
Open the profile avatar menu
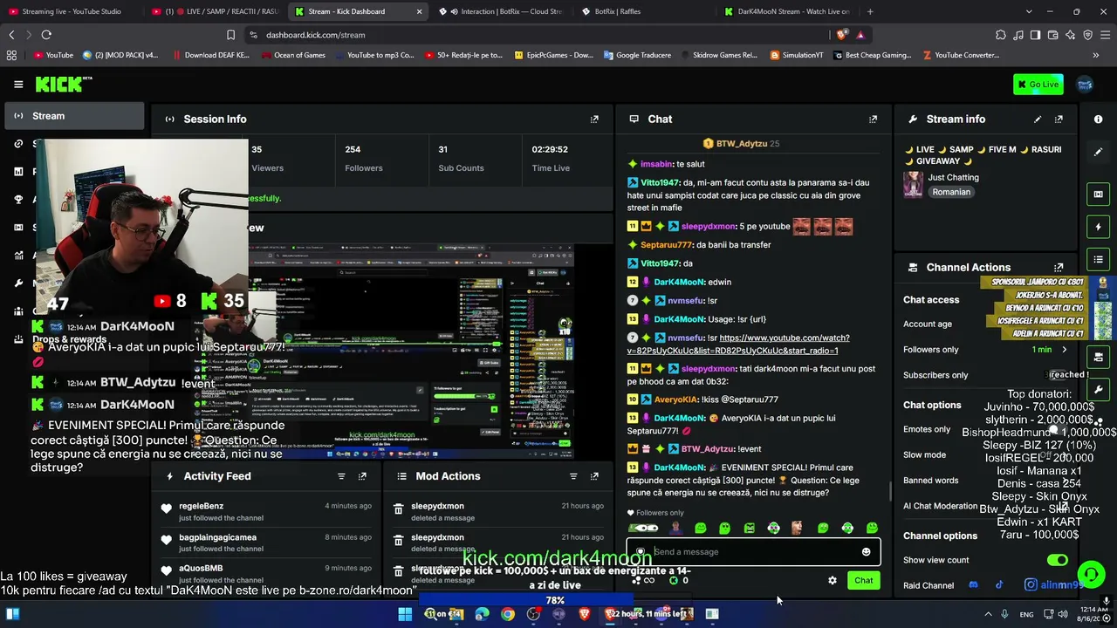point(1085,85)
